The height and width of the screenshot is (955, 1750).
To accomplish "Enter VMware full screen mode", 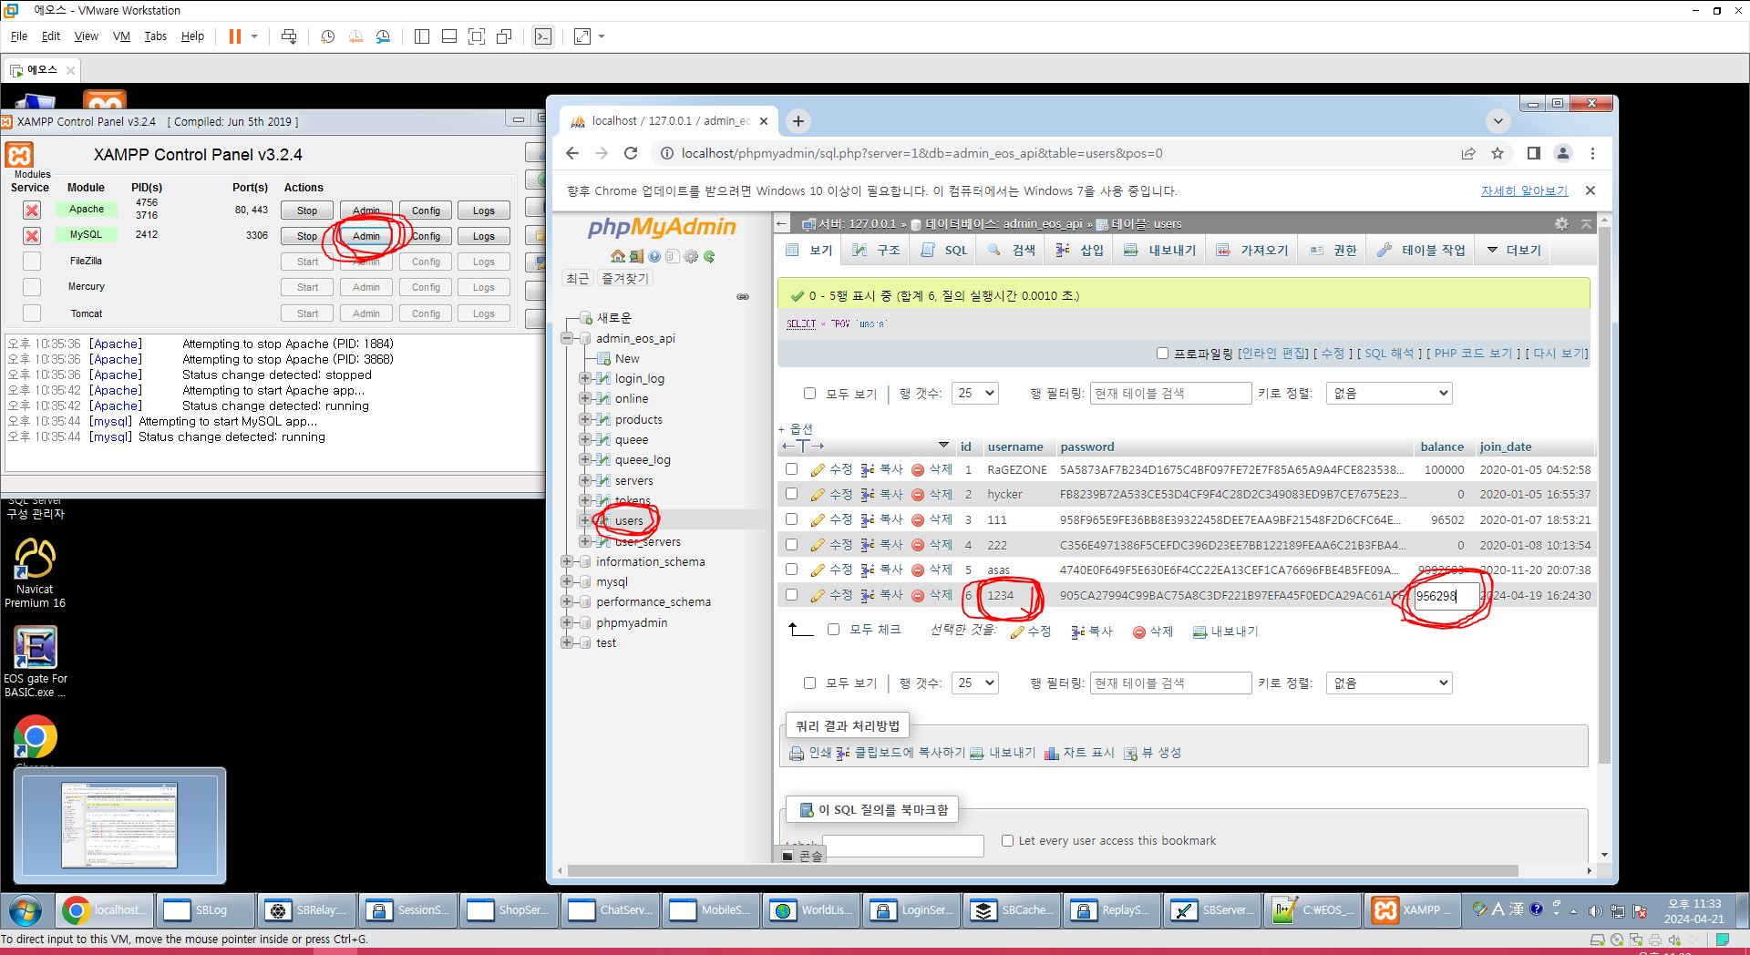I will pos(476,36).
